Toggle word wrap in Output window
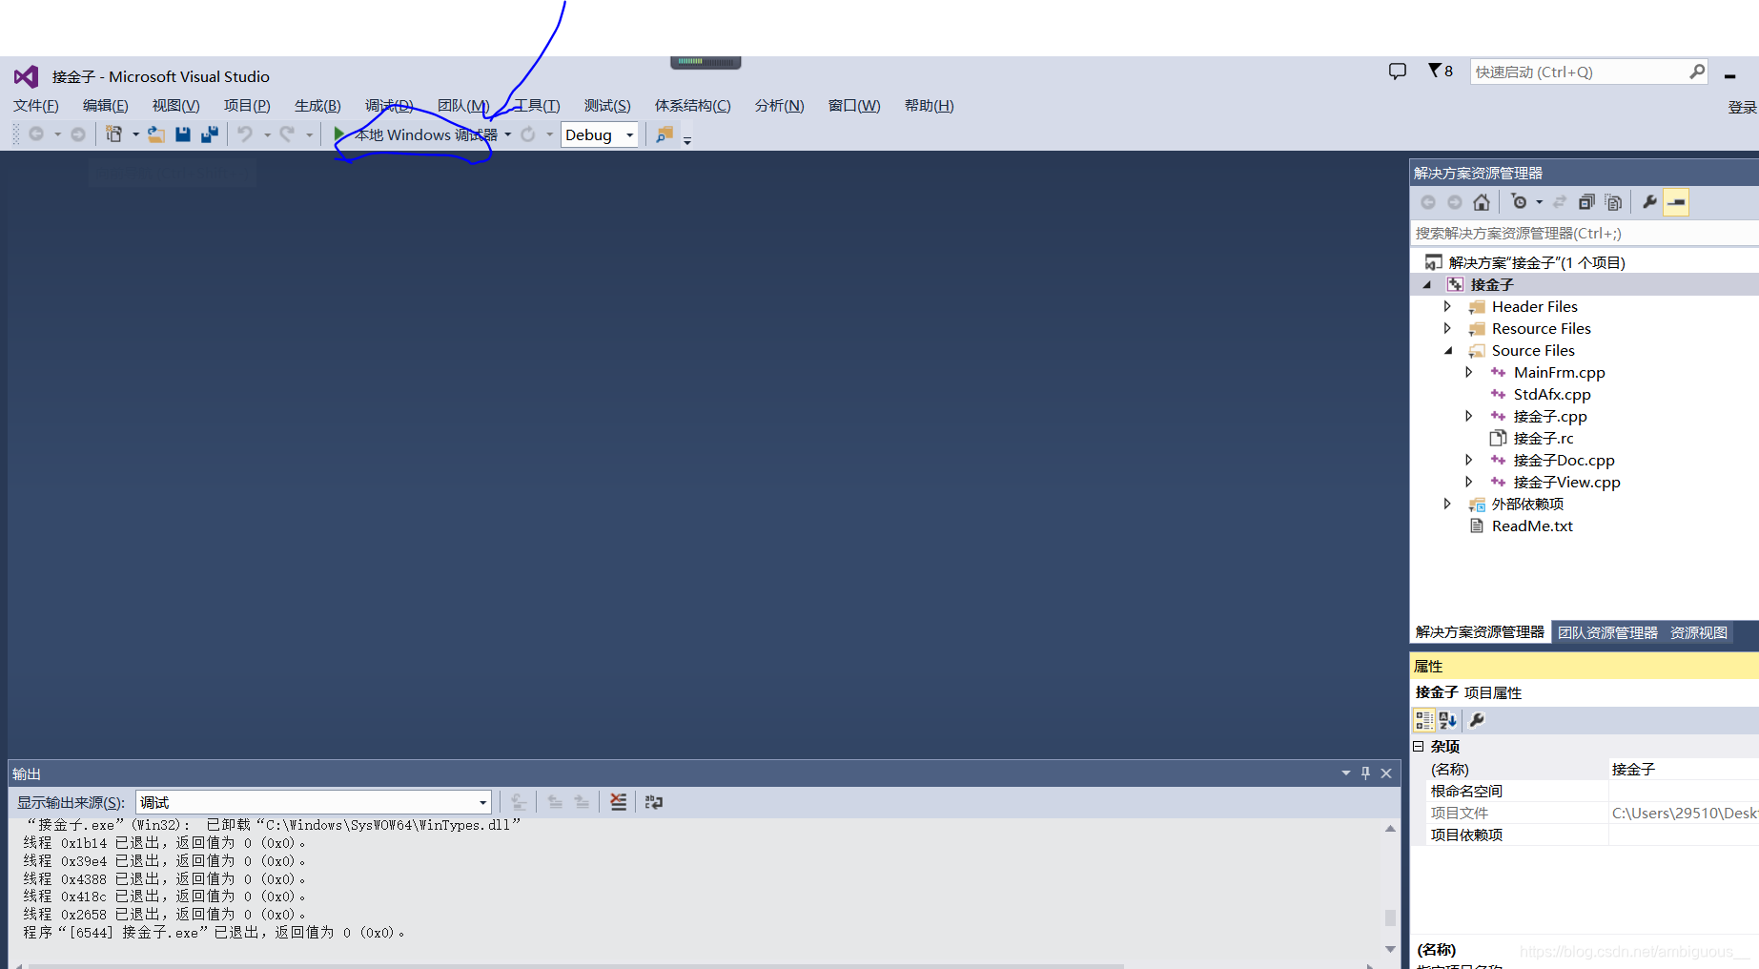1759x969 pixels. (653, 802)
